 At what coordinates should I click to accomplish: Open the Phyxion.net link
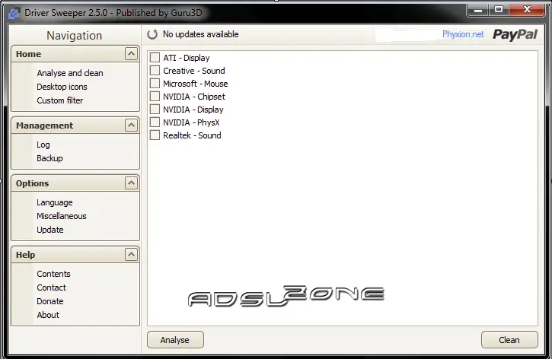463,34
